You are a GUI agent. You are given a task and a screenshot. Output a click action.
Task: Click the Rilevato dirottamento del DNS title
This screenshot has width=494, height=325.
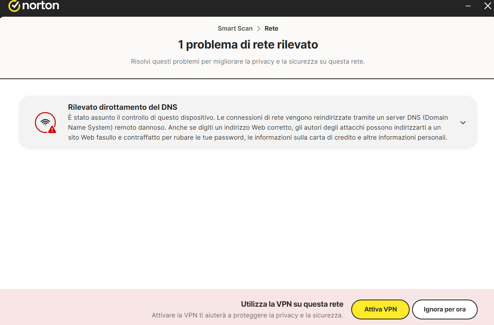[123, 107]
